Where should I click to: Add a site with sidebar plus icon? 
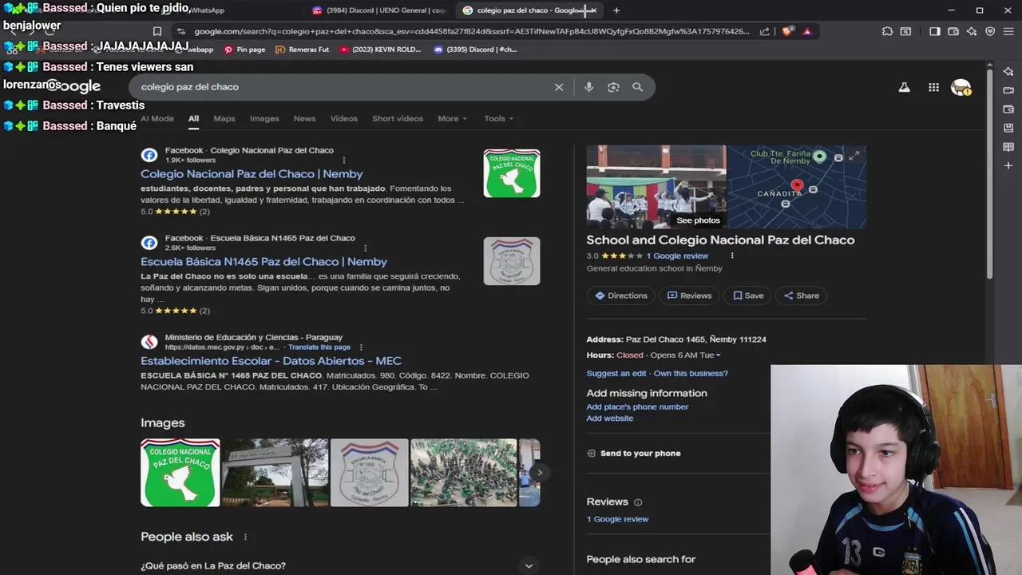pyautogui.click(x=1008, y=166)
